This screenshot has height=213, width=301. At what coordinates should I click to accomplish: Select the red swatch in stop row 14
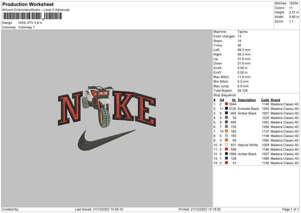point(227,163)
